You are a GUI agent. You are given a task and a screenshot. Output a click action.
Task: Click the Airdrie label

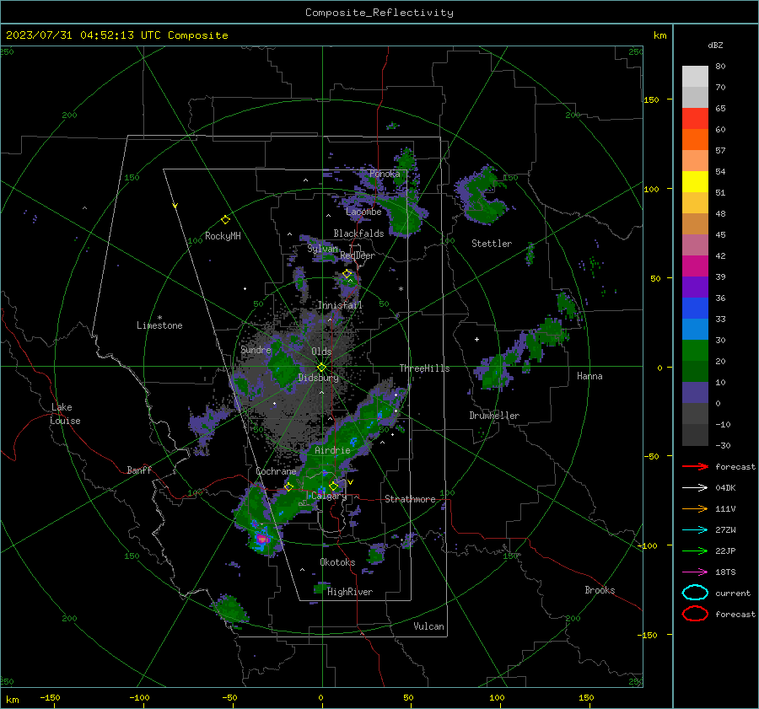pos(332,450)
